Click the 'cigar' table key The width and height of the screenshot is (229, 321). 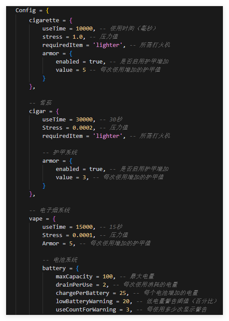point(37,111)
